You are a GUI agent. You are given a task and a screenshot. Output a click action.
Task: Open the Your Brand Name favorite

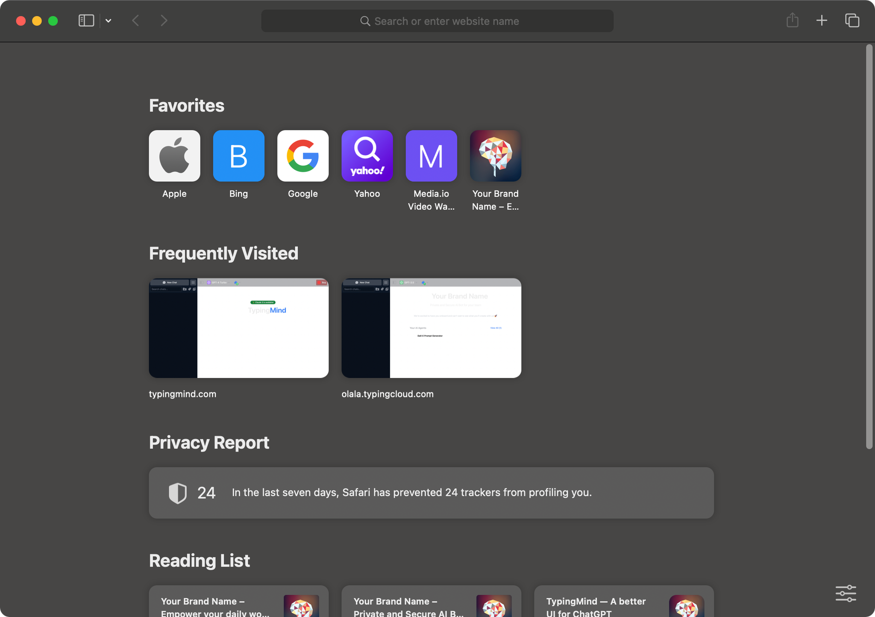click(495, 156)
